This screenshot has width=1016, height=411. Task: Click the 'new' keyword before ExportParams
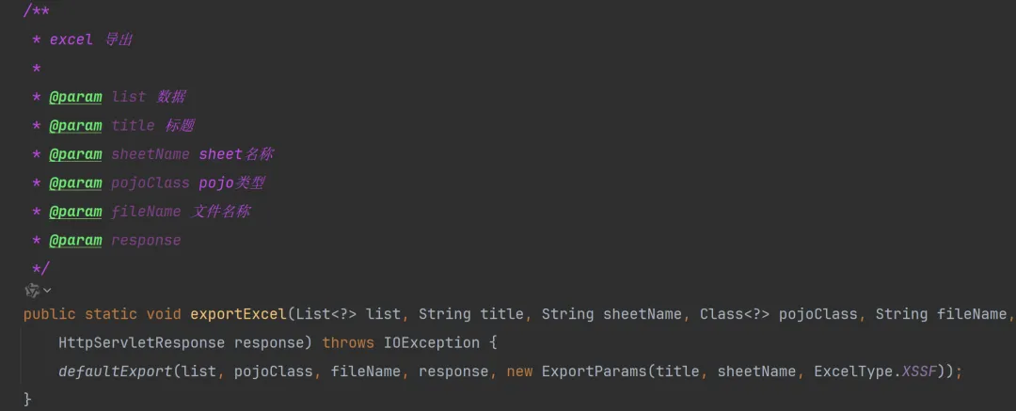coord(519,371)
